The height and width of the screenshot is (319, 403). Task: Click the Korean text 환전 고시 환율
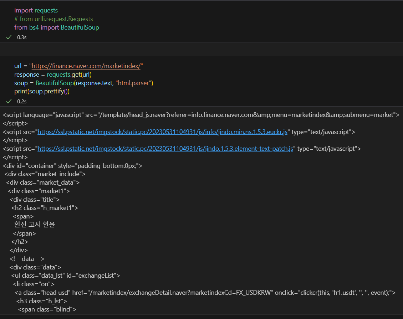click(35, 225)
